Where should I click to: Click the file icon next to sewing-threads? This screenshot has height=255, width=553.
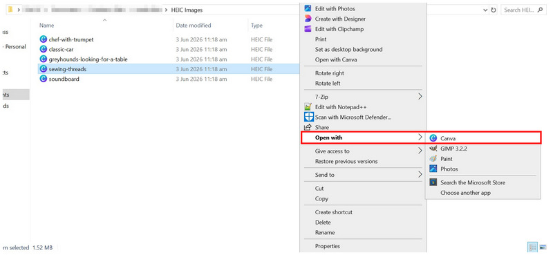click(x=44, y=69)
